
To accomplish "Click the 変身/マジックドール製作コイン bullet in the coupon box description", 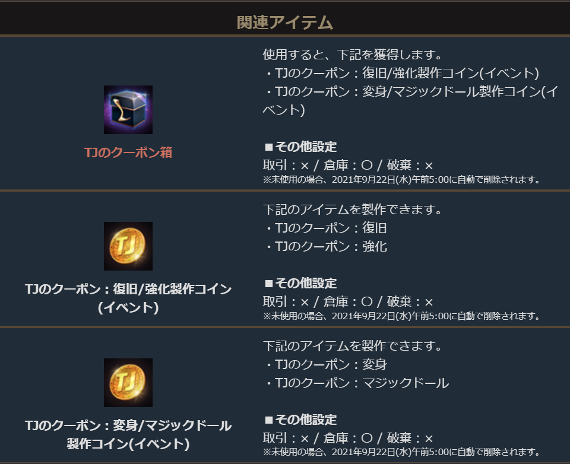I will point(410,92).
